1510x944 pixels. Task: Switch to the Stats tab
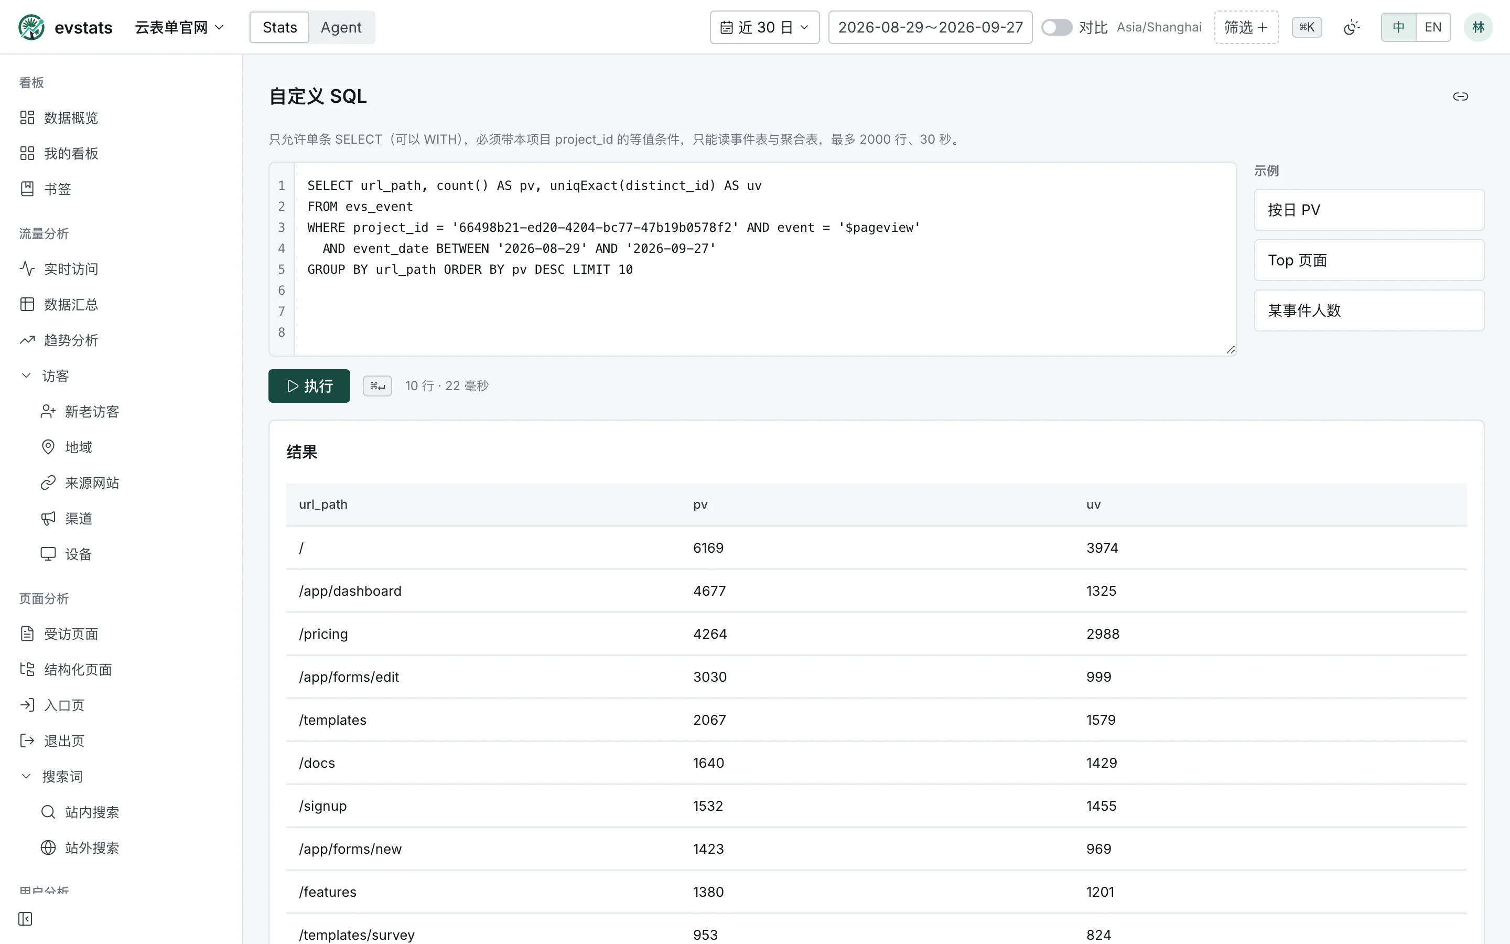coord(279,27)
